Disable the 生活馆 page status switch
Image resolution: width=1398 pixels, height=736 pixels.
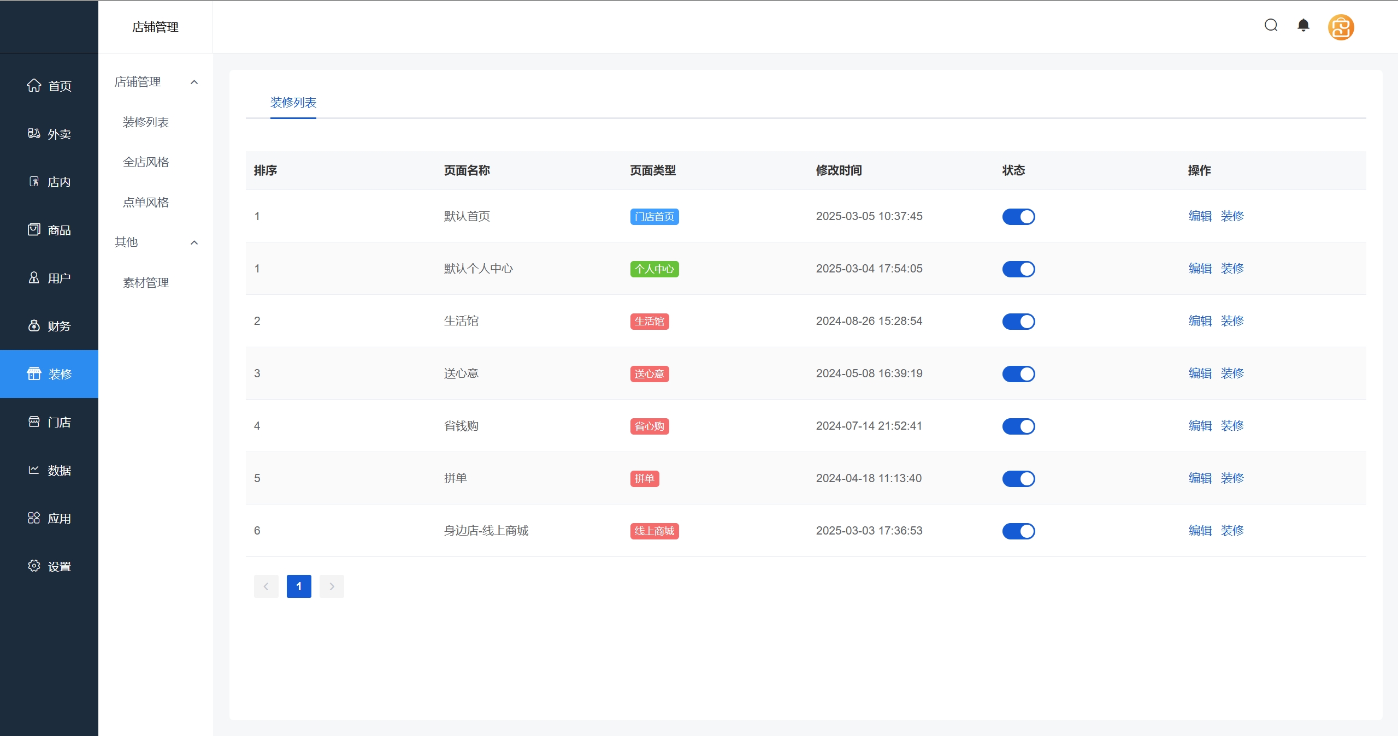pyautogui.click(x=1018, y=322)
